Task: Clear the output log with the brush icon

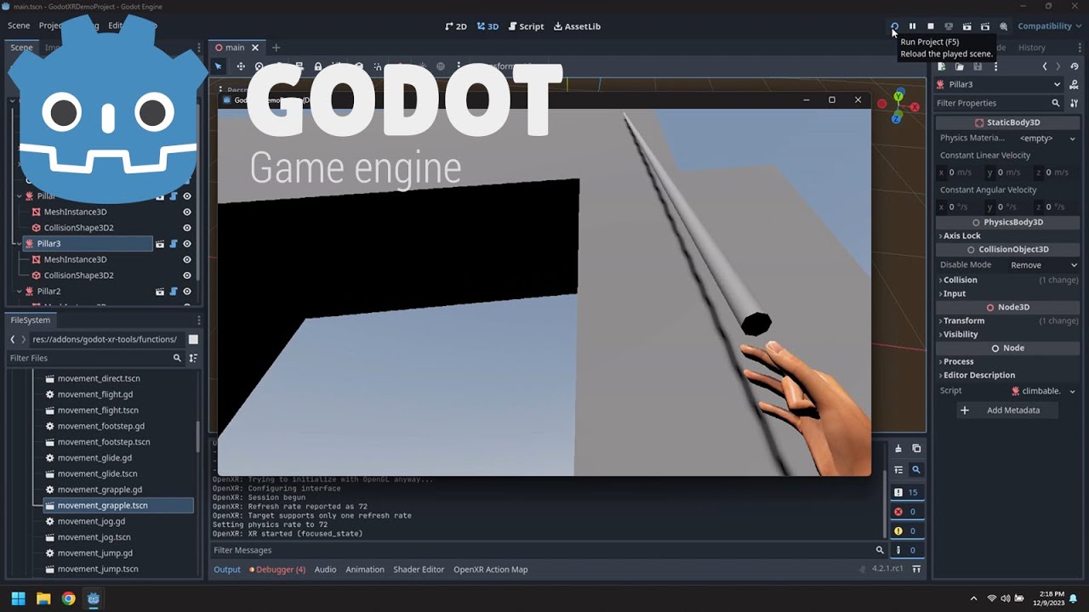Action: coord(898,449)
